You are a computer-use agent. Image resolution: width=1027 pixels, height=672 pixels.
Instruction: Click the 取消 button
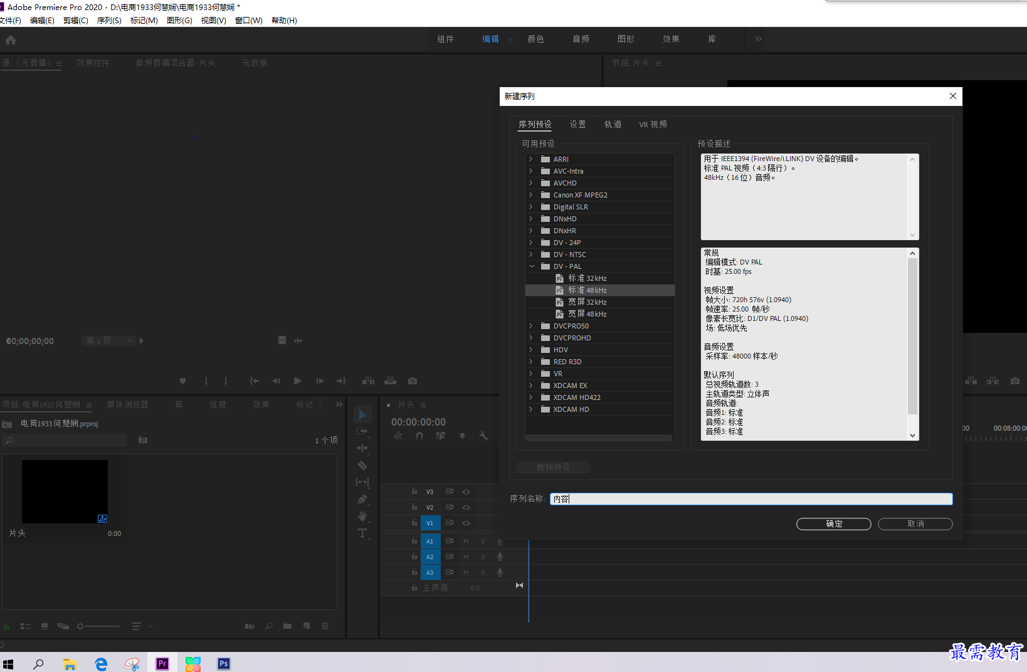pos(915,524)
